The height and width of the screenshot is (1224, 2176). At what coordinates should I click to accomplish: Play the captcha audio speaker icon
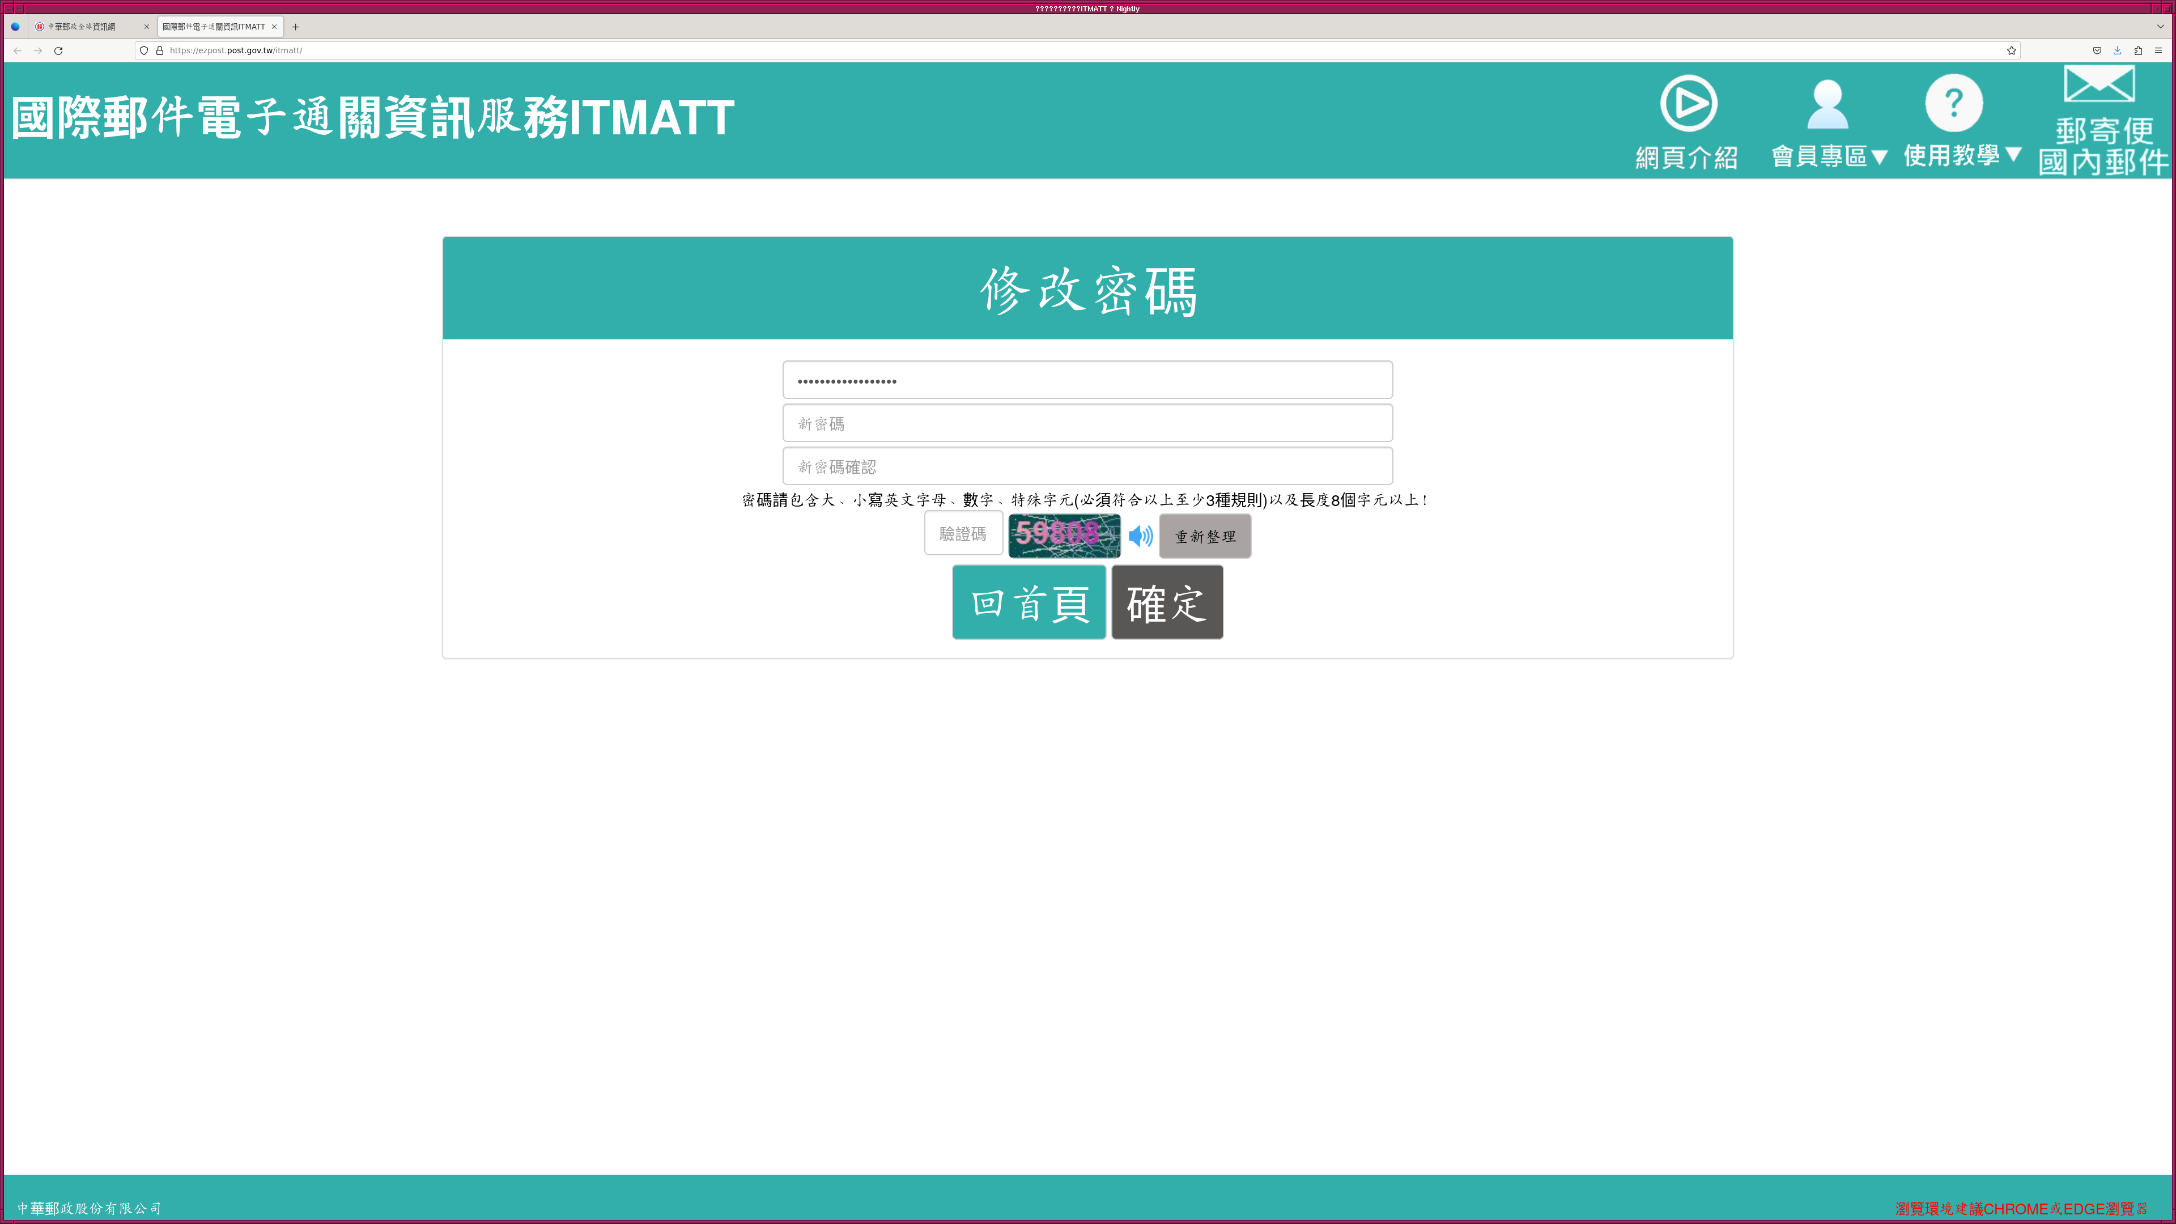coord(1140,535)
